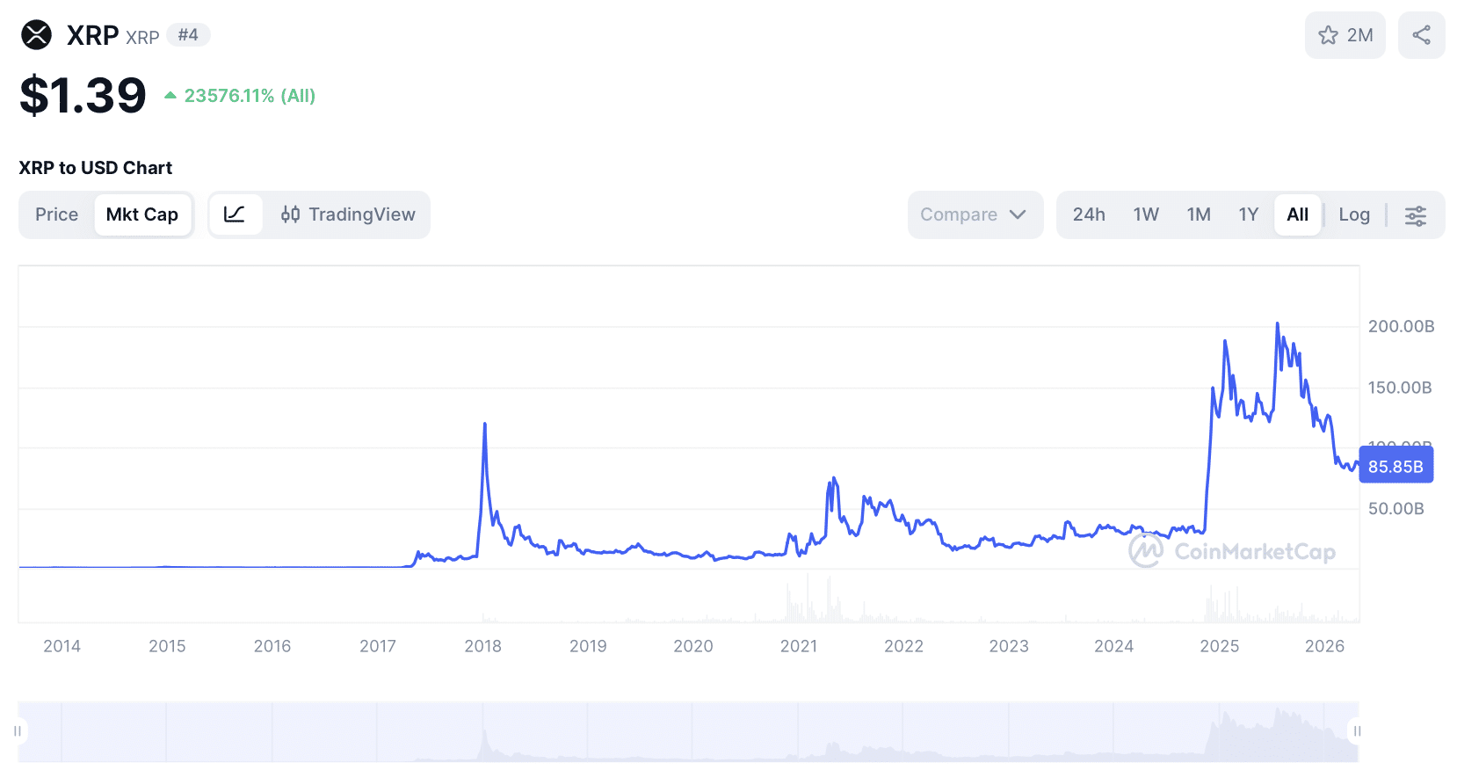The image size is (1457, 770).
Task: Add XRP to watchlist via star button
Action: tap(1345, 35)
